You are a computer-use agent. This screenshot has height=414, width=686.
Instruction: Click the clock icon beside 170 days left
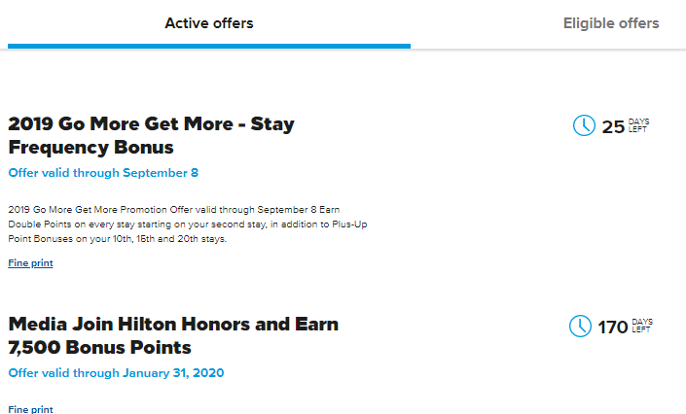coord(580,327)
